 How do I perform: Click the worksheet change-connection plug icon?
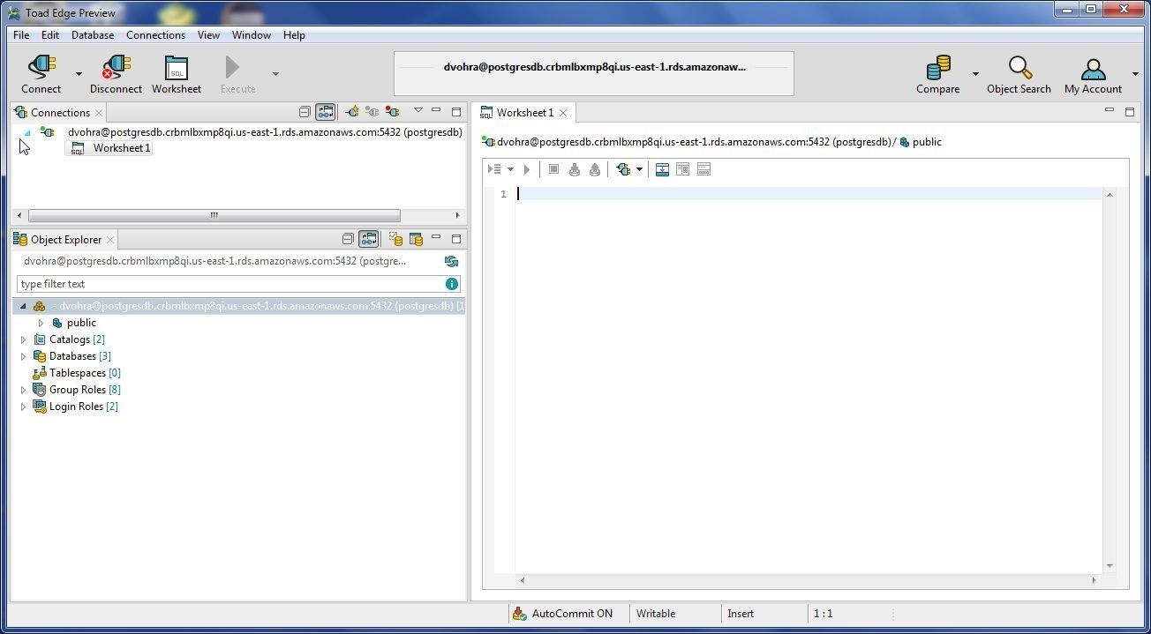click(624, 169)
